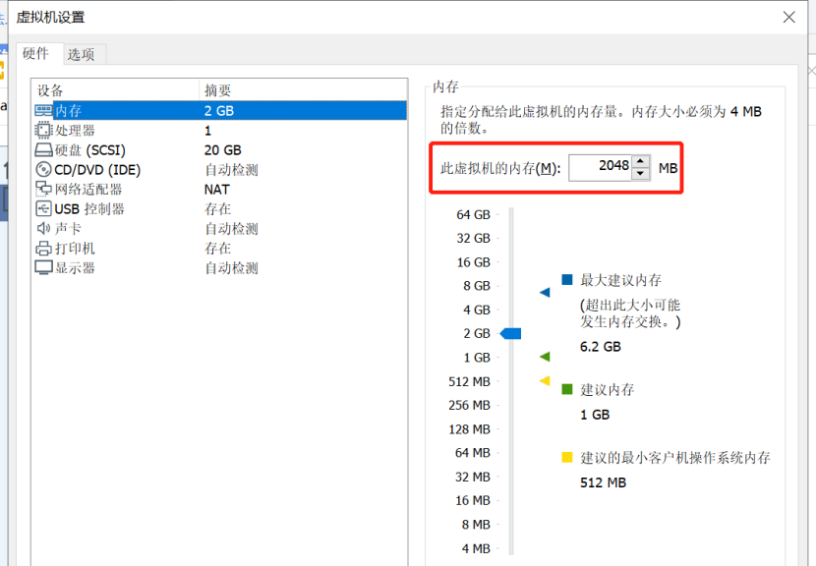Click the 64 MB slider label
The height and width of the screenshot is (566, 816).
point(473,453)
